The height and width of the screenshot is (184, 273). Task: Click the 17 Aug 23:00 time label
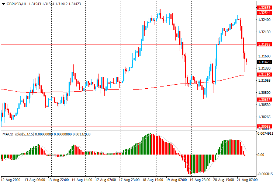coord(129,180)
